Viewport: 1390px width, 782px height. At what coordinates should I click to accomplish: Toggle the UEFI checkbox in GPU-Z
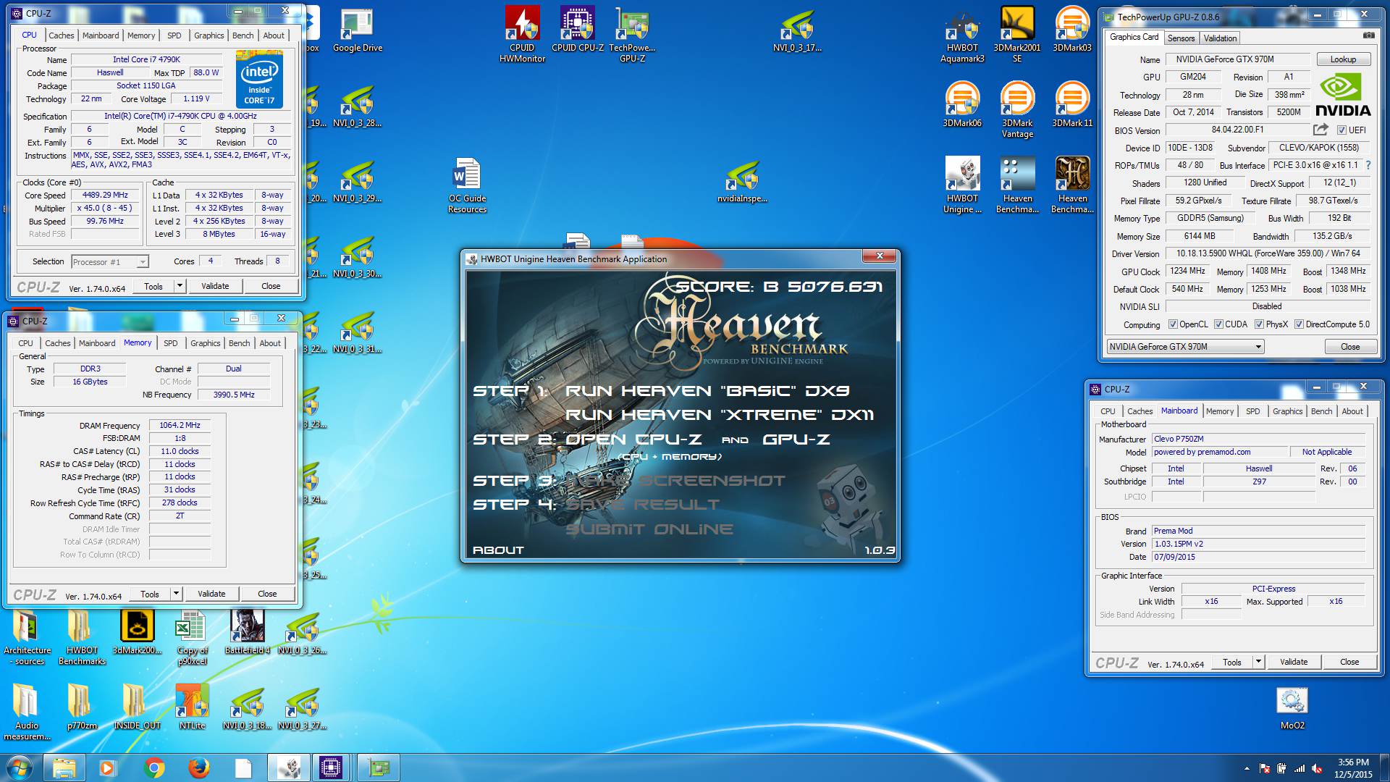coord(1341,130)
